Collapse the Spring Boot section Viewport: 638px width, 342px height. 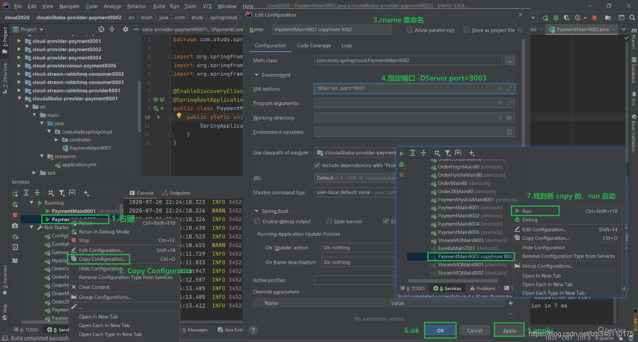(257, 211)
